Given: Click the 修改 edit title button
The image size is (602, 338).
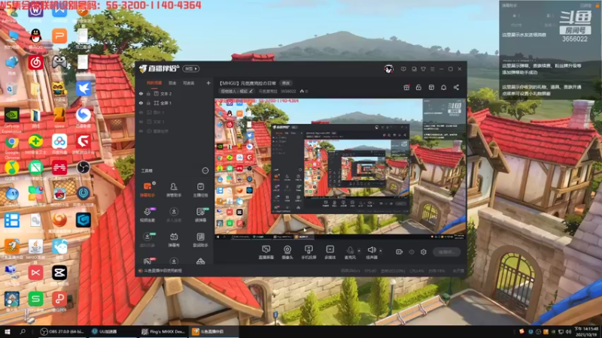Looking at the screenshot, I should click(x=286, y=83).
